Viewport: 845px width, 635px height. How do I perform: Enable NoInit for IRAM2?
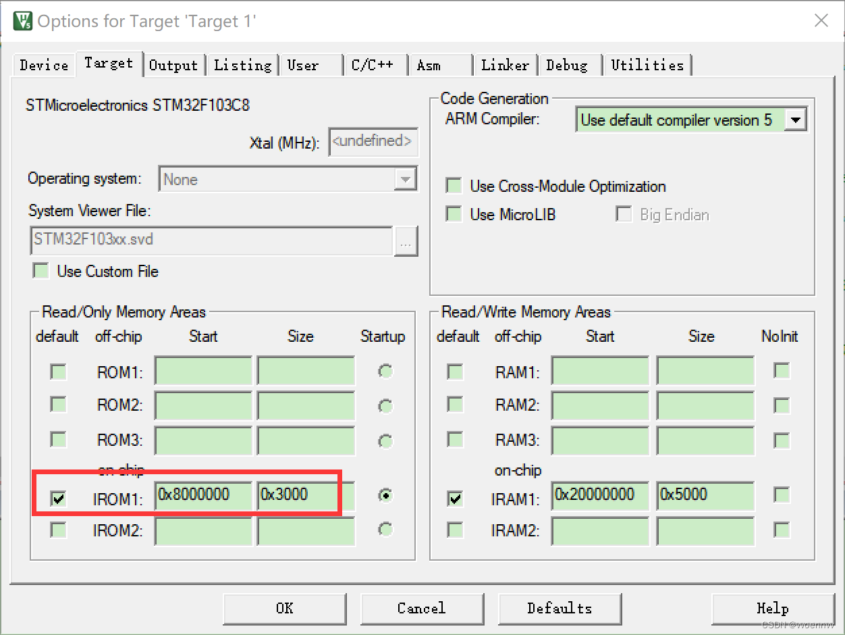[x=781, y=531]
